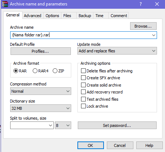The height and width of the screenshot is (152, 165).
Task: Click into the Archive name text field
Action: pos(84,35)
